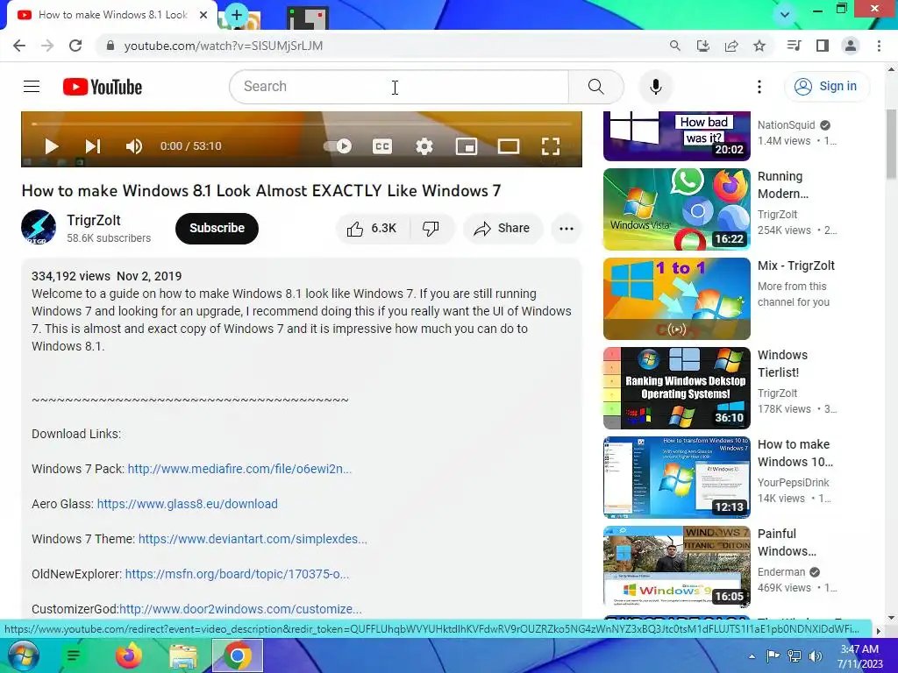Open TrigrZolt channel name link
Image resolution: width=898 pixels, height=673 pixels.
[93, 220]
